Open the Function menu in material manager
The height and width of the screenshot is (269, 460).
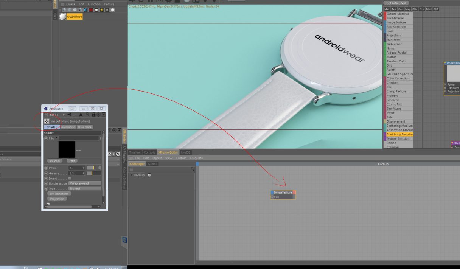pos(94,4)
